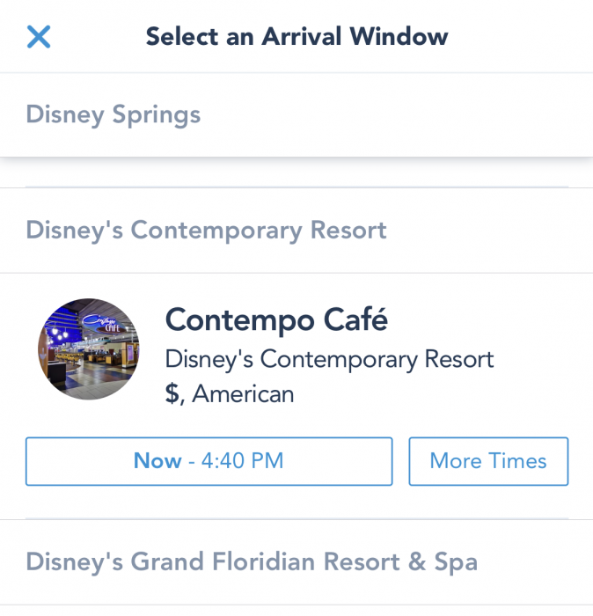Tap the Disney Springs section header
The width and height of the screenshot is (593, 616).
(296, 114)
